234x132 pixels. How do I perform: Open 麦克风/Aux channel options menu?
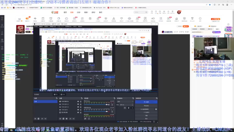112,105
